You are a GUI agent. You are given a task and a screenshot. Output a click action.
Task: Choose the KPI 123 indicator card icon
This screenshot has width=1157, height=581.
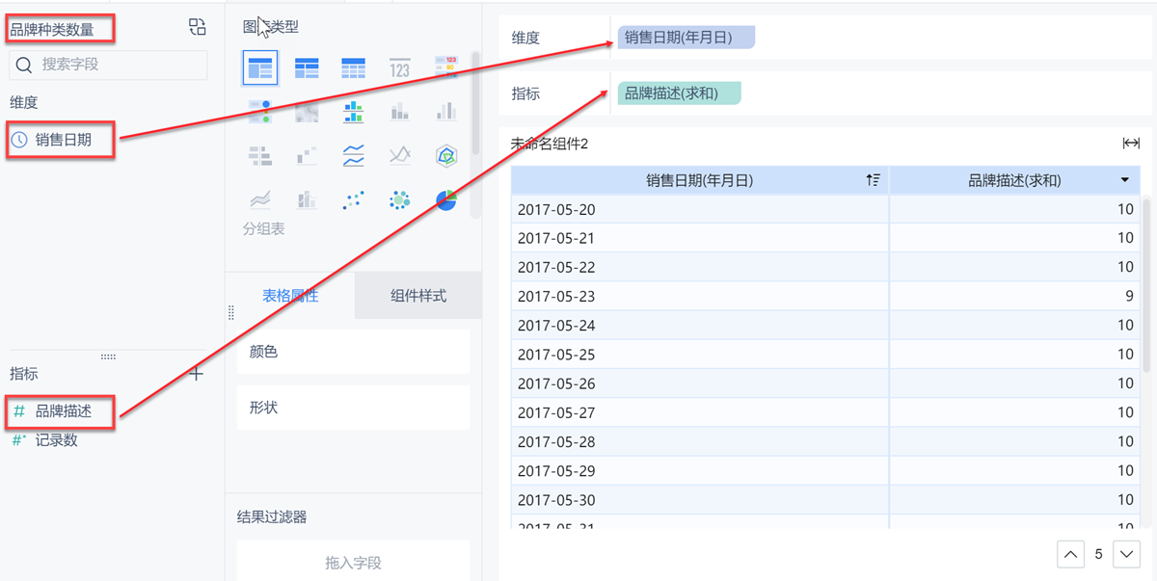(x=400, y=67)
